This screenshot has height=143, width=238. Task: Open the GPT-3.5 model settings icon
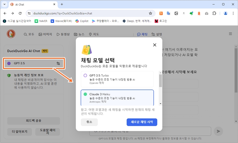[x=58, y=63]
